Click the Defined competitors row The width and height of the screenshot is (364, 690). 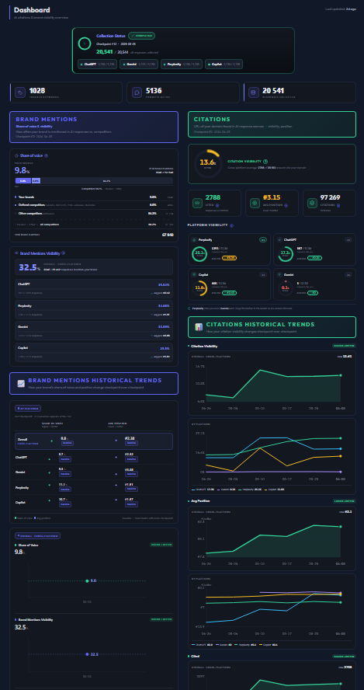(94, 204)
